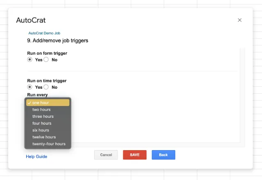
Task: Select No for Run on form trigger
Action: coord(46,60)
